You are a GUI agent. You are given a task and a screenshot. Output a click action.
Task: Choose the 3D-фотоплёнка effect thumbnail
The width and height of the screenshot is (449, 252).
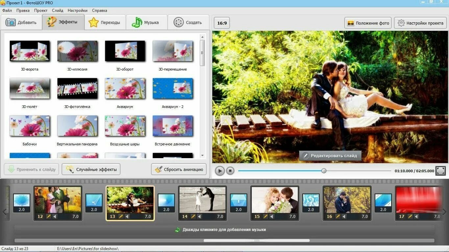(x=77, y=89)
